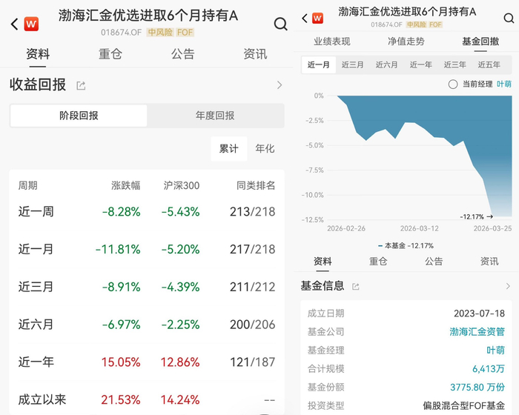Tap the back arrow in left panel
519x415 pixels.
click(14, 24)
